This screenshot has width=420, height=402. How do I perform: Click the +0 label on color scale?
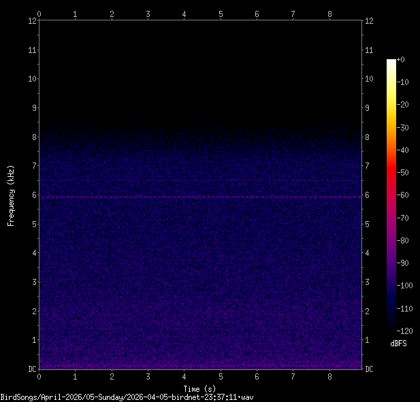(401, 60)
